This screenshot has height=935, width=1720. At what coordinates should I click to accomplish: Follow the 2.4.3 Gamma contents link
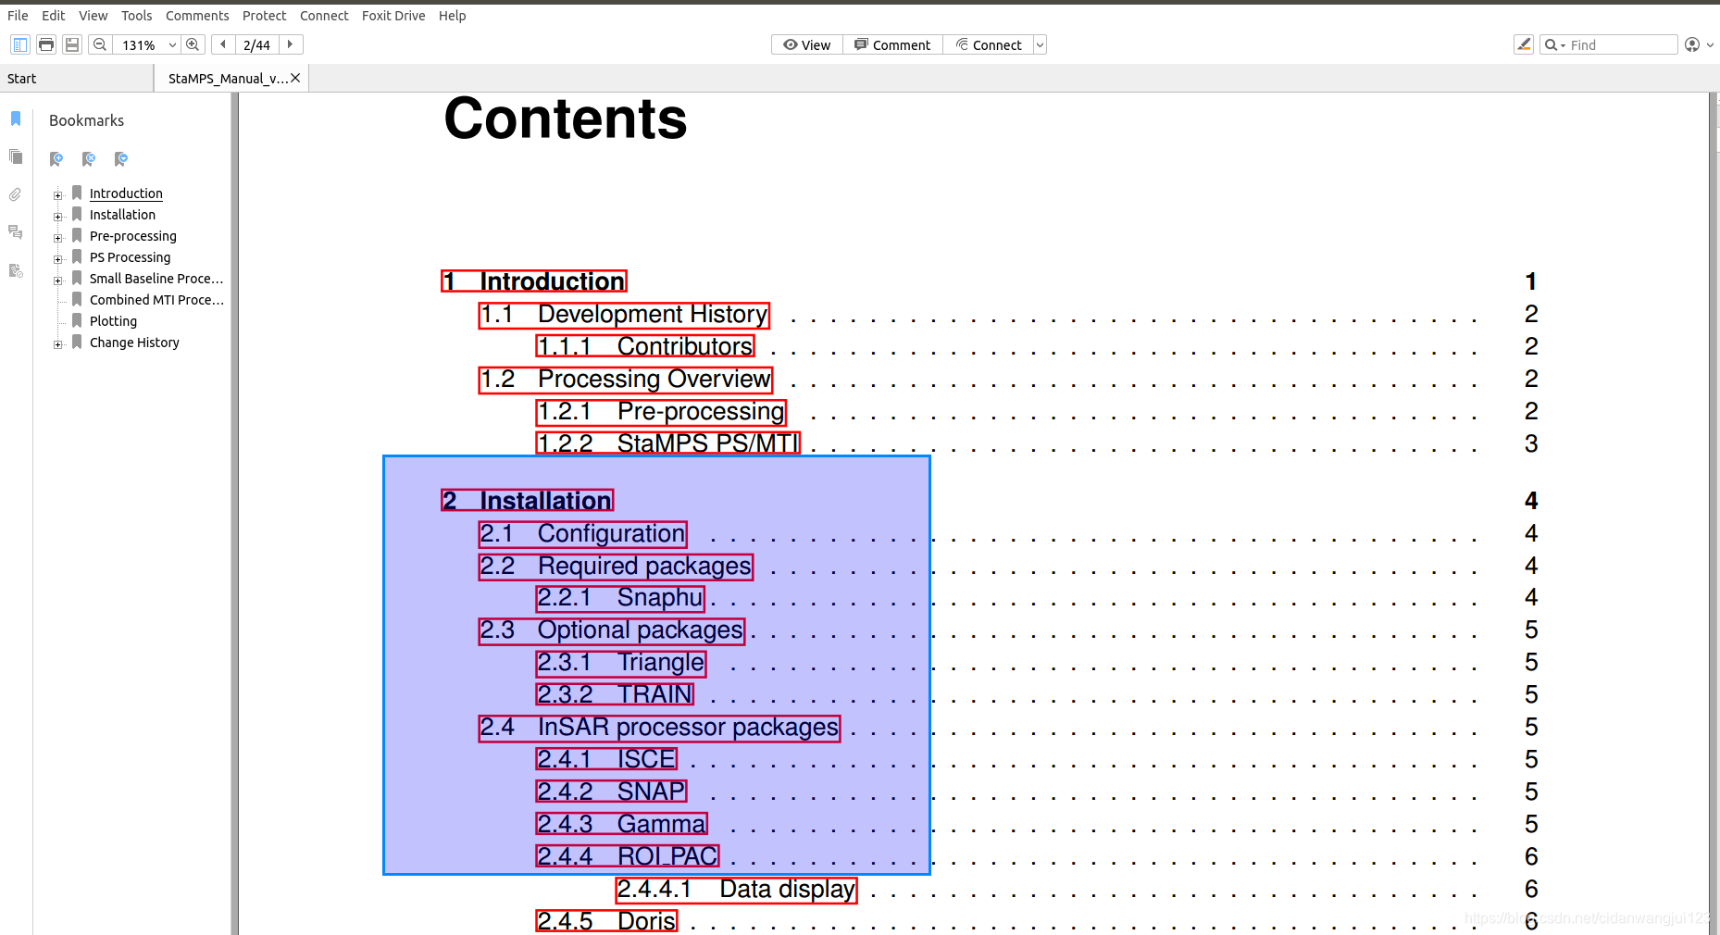622,824
